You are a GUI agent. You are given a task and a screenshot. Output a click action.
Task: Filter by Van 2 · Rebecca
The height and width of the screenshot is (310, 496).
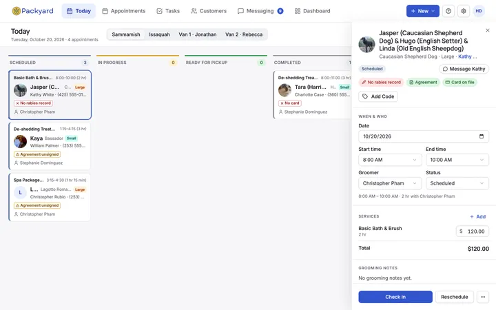(x=244, y=34)
